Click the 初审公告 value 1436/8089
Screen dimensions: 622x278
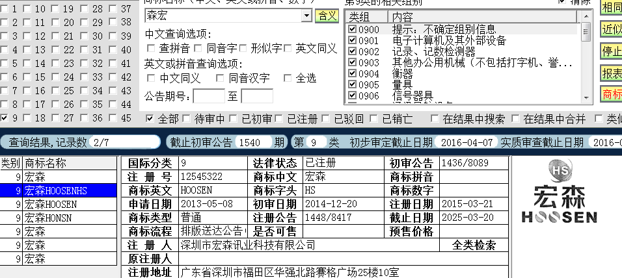(x=465, y=163)
